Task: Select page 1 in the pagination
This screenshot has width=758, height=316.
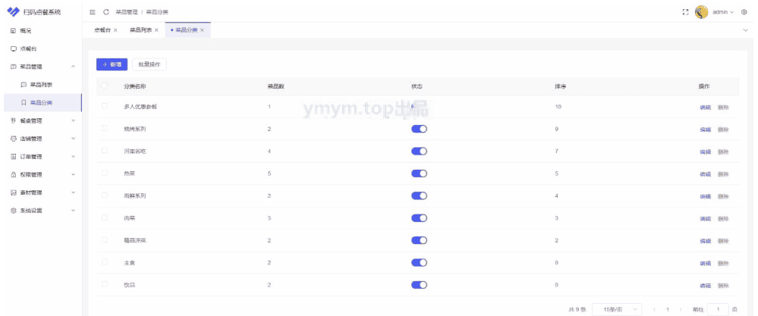Action: 668,309
